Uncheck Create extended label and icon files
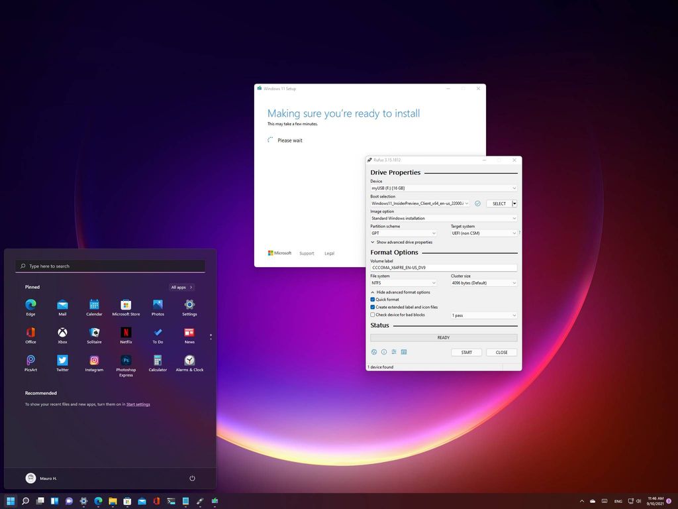Screen dimensions: 678x509 (x=373, y=307)
